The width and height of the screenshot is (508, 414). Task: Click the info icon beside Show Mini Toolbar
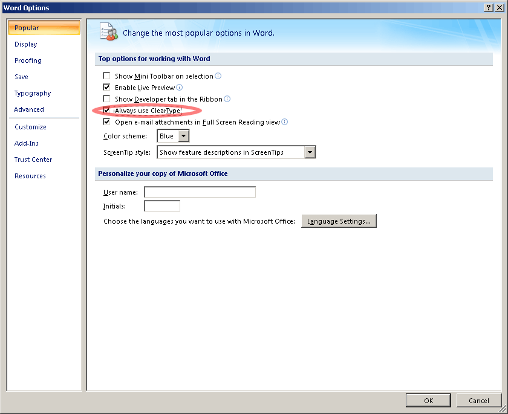[218, 76]
